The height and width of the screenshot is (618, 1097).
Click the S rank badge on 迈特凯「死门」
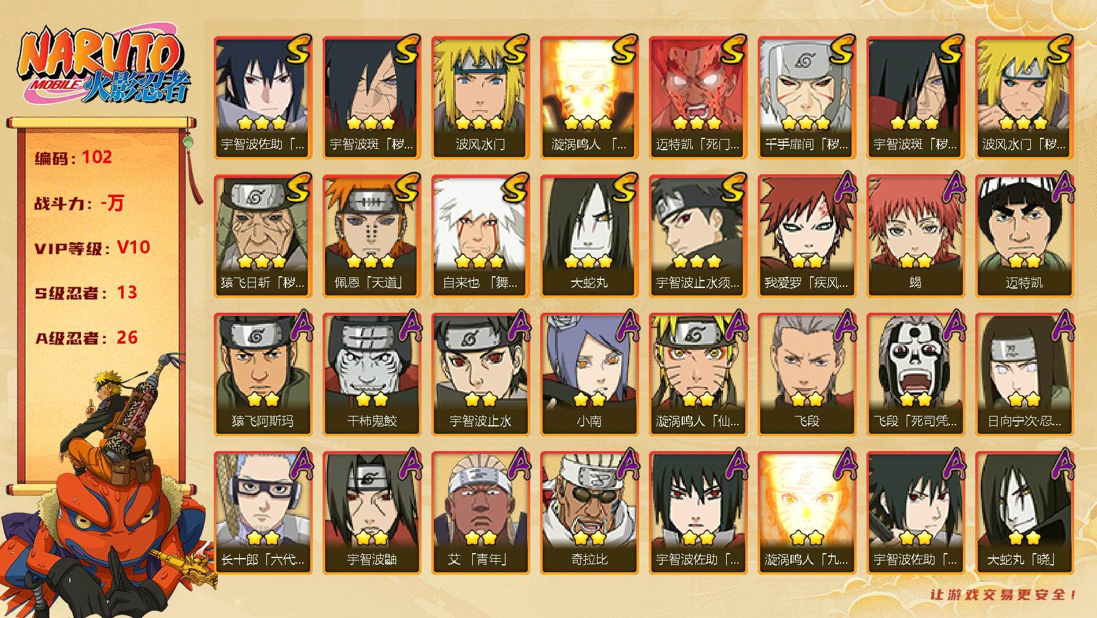(x=732, y=49)
